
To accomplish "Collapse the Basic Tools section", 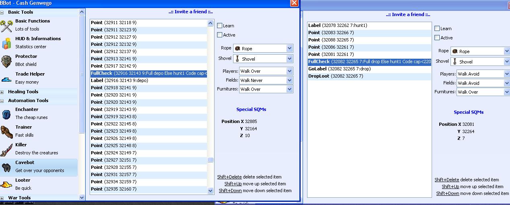I will [x=2, y=12].
